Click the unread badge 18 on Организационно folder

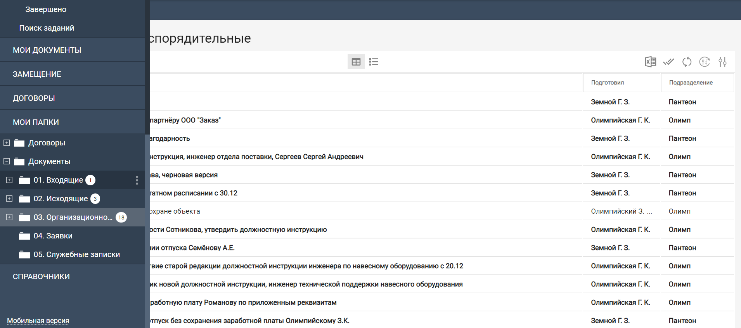coord(121,218)
